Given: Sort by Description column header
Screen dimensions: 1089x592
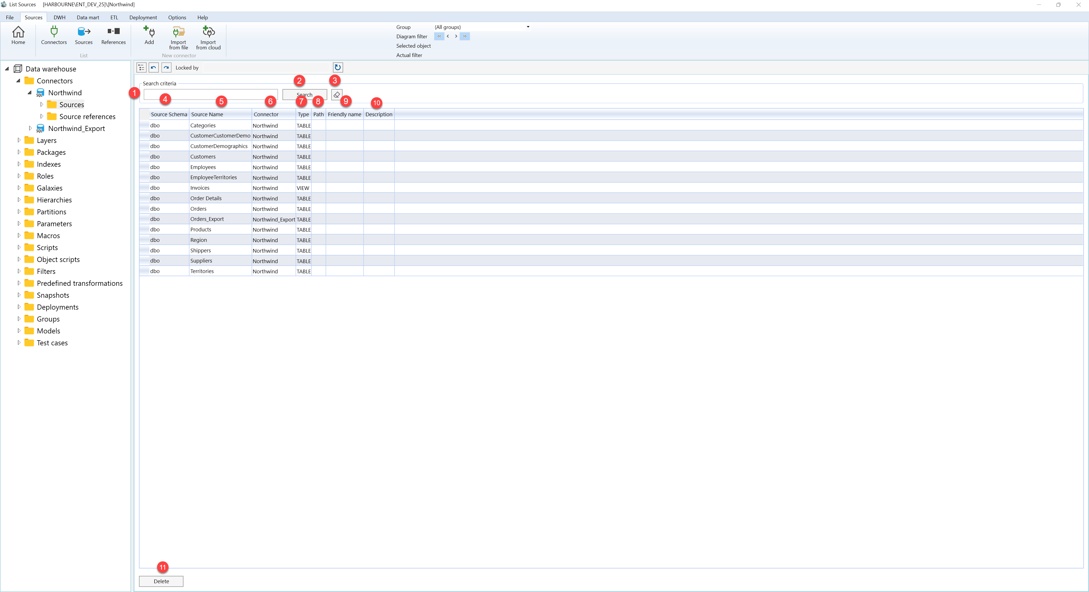Looking at the screenshot, I should 379,114.
